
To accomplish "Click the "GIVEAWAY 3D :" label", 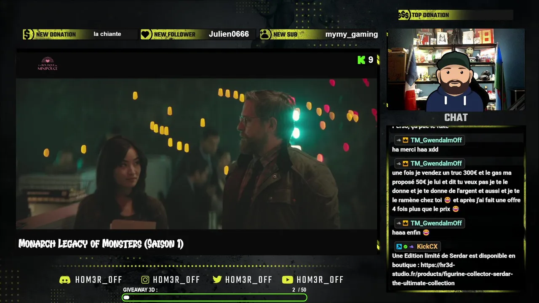I will 140,290.
